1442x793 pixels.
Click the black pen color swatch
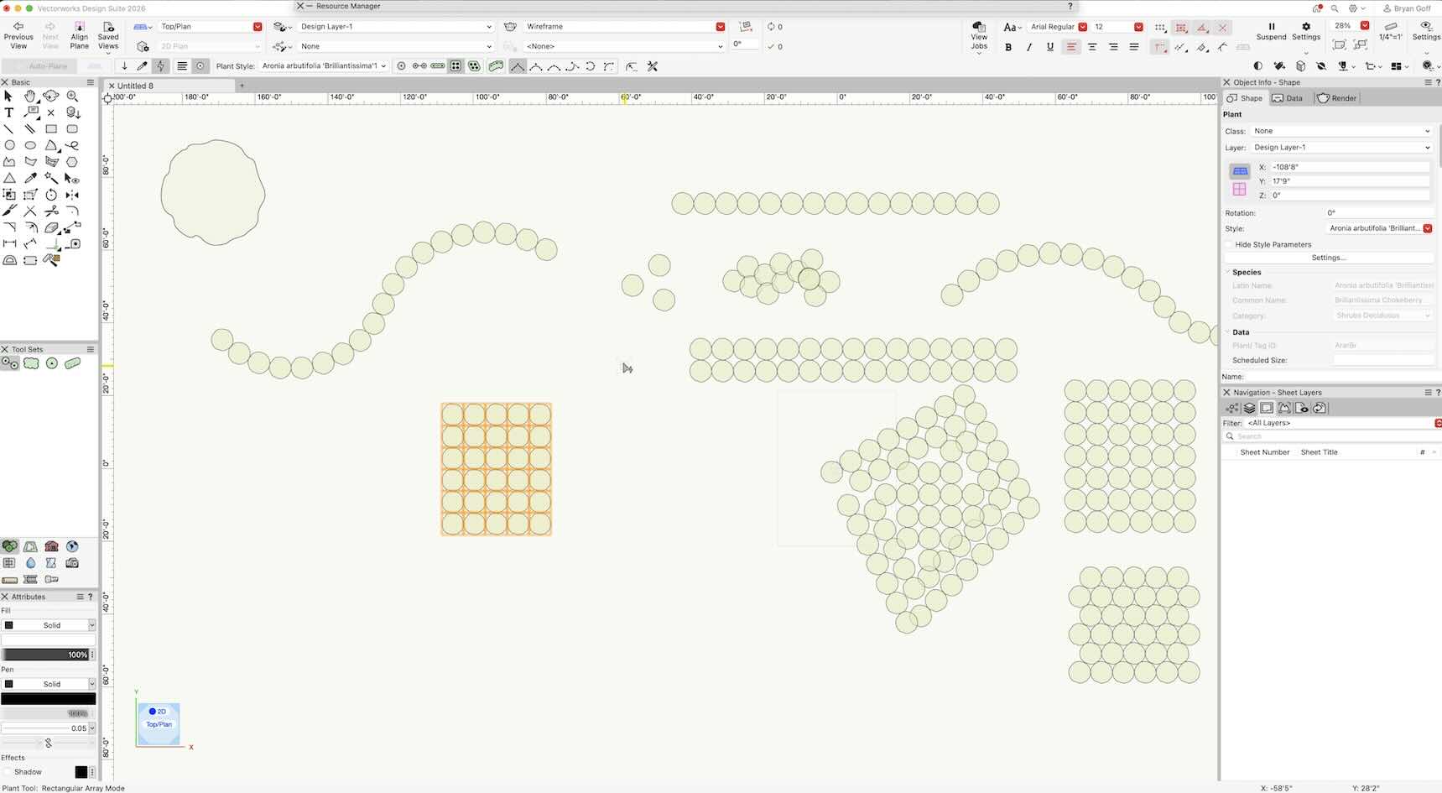point(48,698)
